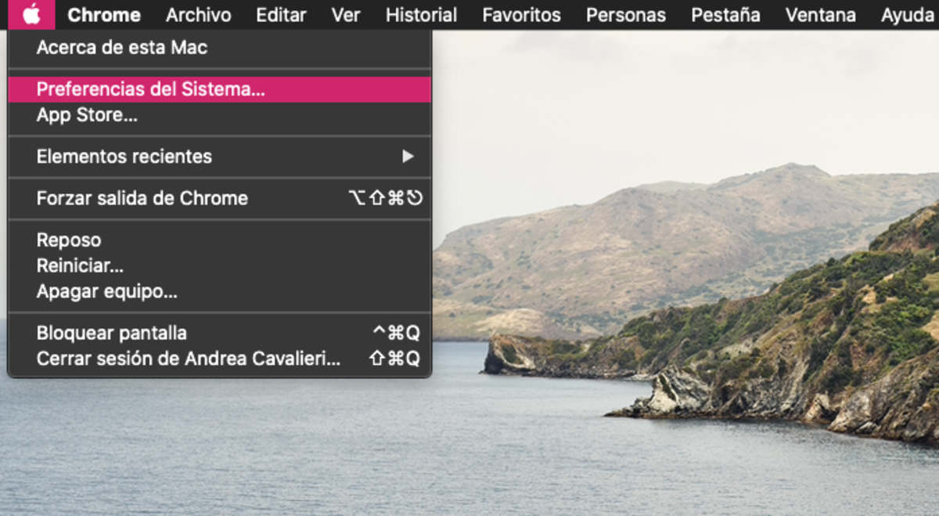The width and height of the screenshot is (939, 516).
Task: Click the Apple logo in menu bar
Action: (x=31, y=14)
